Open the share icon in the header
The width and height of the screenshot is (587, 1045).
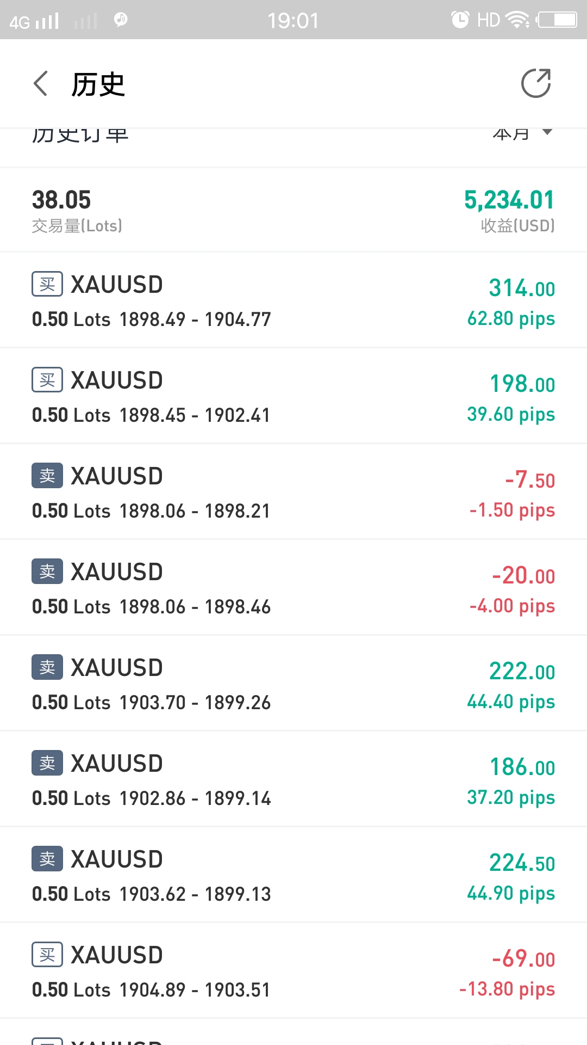pos(536,83)
